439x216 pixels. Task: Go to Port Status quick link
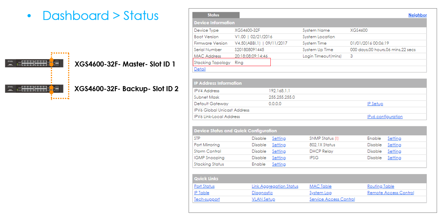tap(204, 186)
